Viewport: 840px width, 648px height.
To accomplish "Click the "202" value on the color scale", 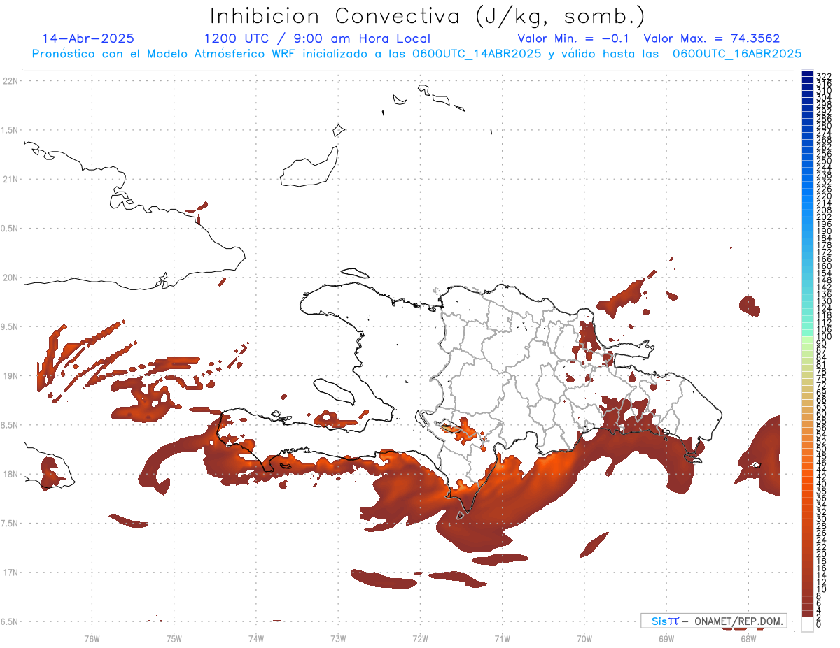I will pos(824,217).
